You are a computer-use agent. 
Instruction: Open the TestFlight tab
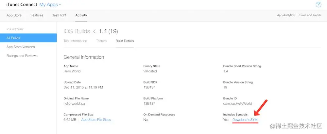[60, 15]
